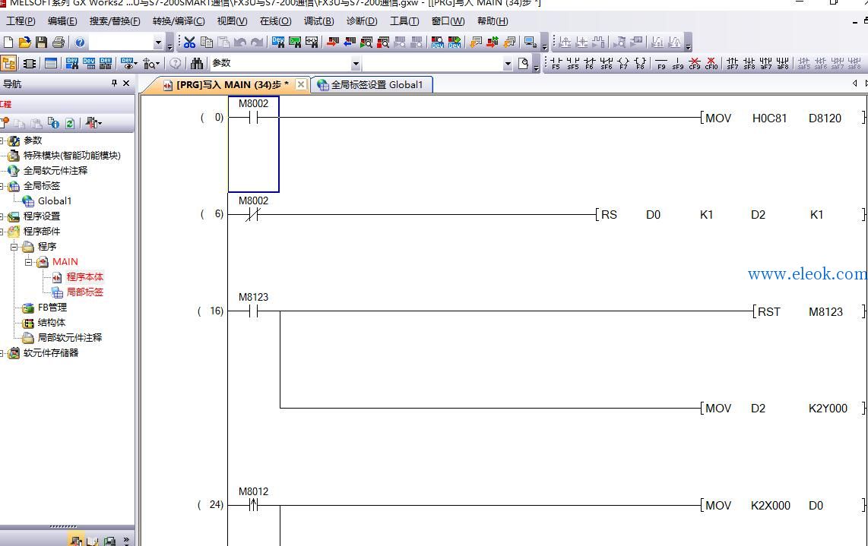Close the navigation panel with its X
868x546 pixels.
click(126, 83)
